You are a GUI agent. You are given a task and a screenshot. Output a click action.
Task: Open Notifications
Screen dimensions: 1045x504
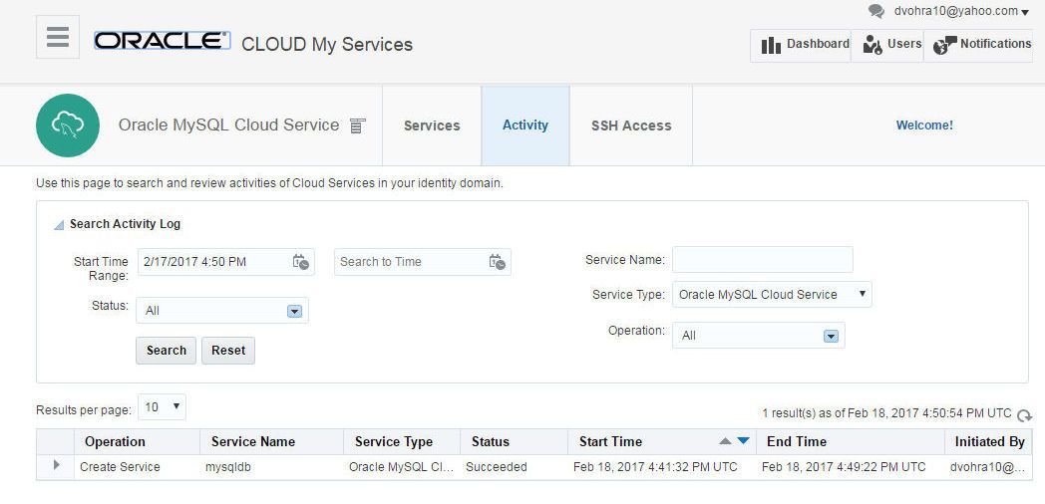pyautogui.click(x=978, y=45)
